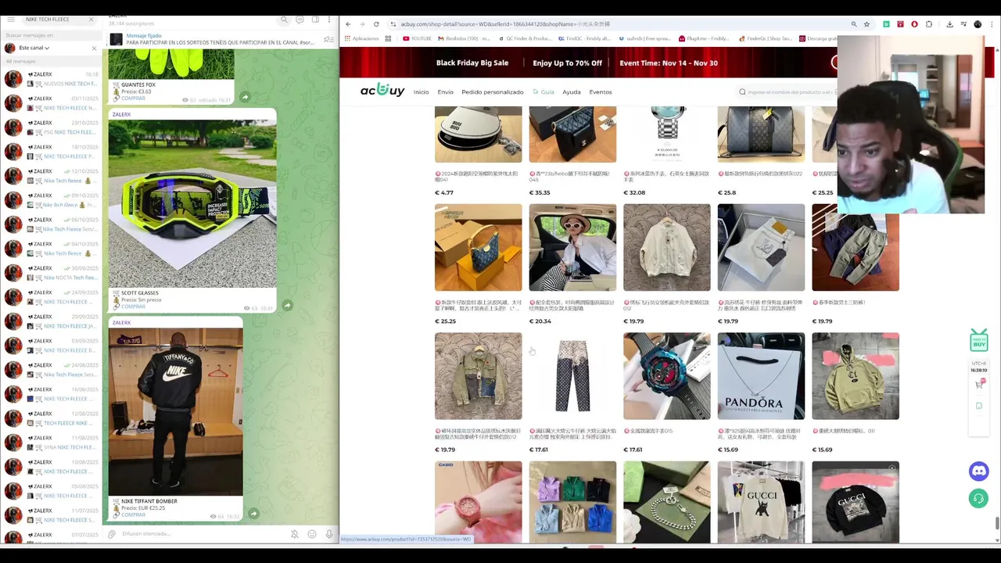Open the NIKE TIFFANT BOMBER photo
The width and height of the screenshot is (1001, 563).
click(x=176, y=411)
